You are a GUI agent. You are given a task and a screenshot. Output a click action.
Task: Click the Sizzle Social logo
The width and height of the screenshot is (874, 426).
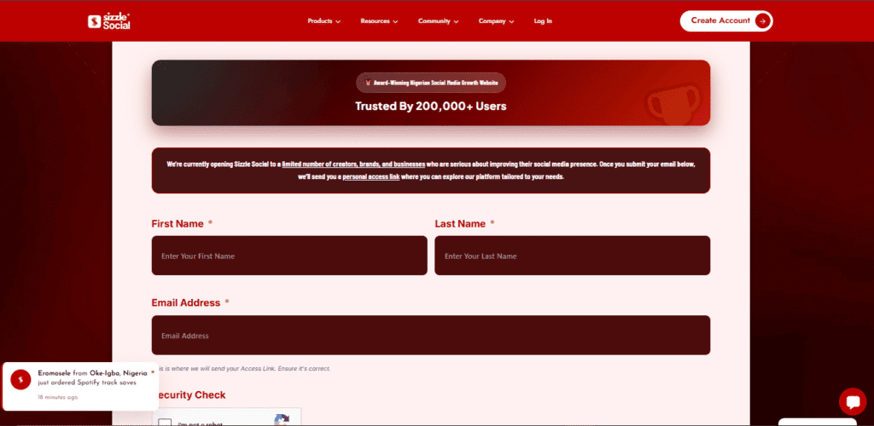coord(109,21)
